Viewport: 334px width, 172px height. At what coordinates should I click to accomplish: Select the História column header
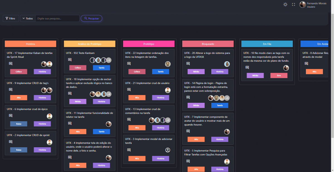point(30,44)
